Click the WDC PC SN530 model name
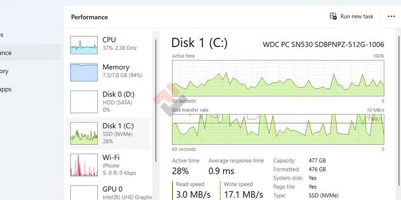401x200 pixels. [x=323, y=45]
